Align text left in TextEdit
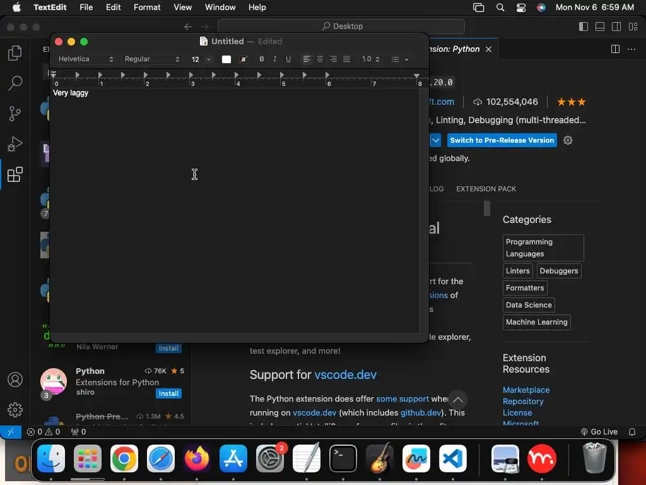 [x=307, y=59]
